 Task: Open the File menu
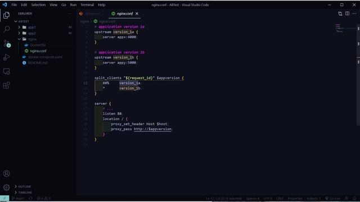(14, 5)
